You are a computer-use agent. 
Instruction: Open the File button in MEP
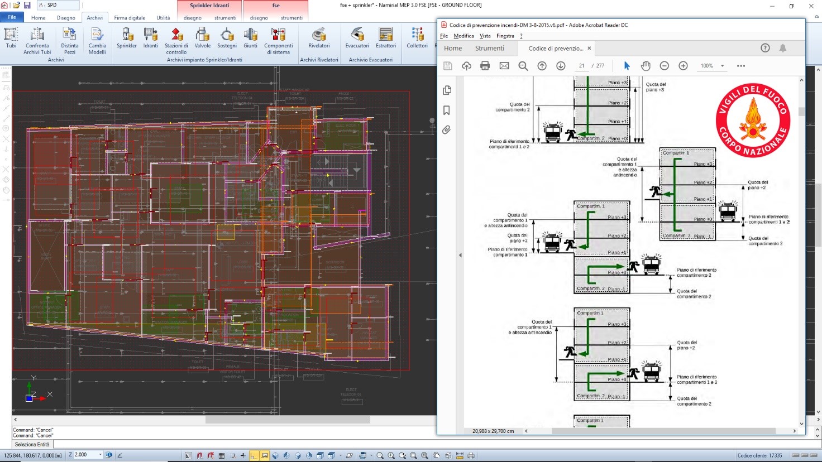pos(12,17)
